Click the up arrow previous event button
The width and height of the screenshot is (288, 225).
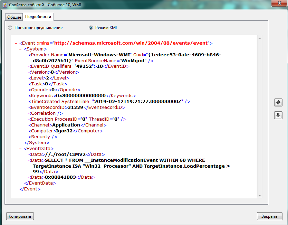pyautogui.click(x=278, y=102)
